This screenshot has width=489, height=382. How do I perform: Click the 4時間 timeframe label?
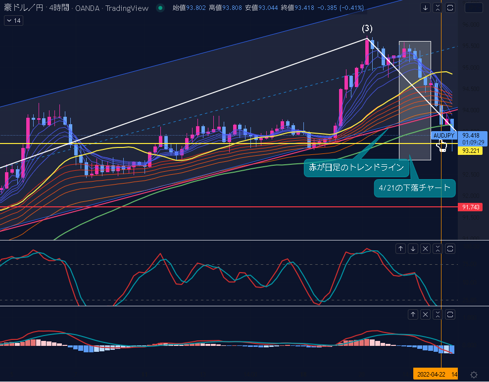tap(59, 8)
